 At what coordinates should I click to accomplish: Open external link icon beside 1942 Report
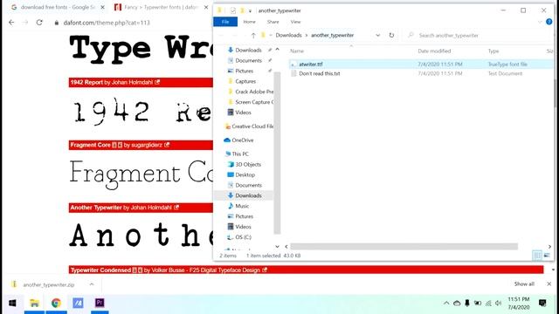(157, 82)
